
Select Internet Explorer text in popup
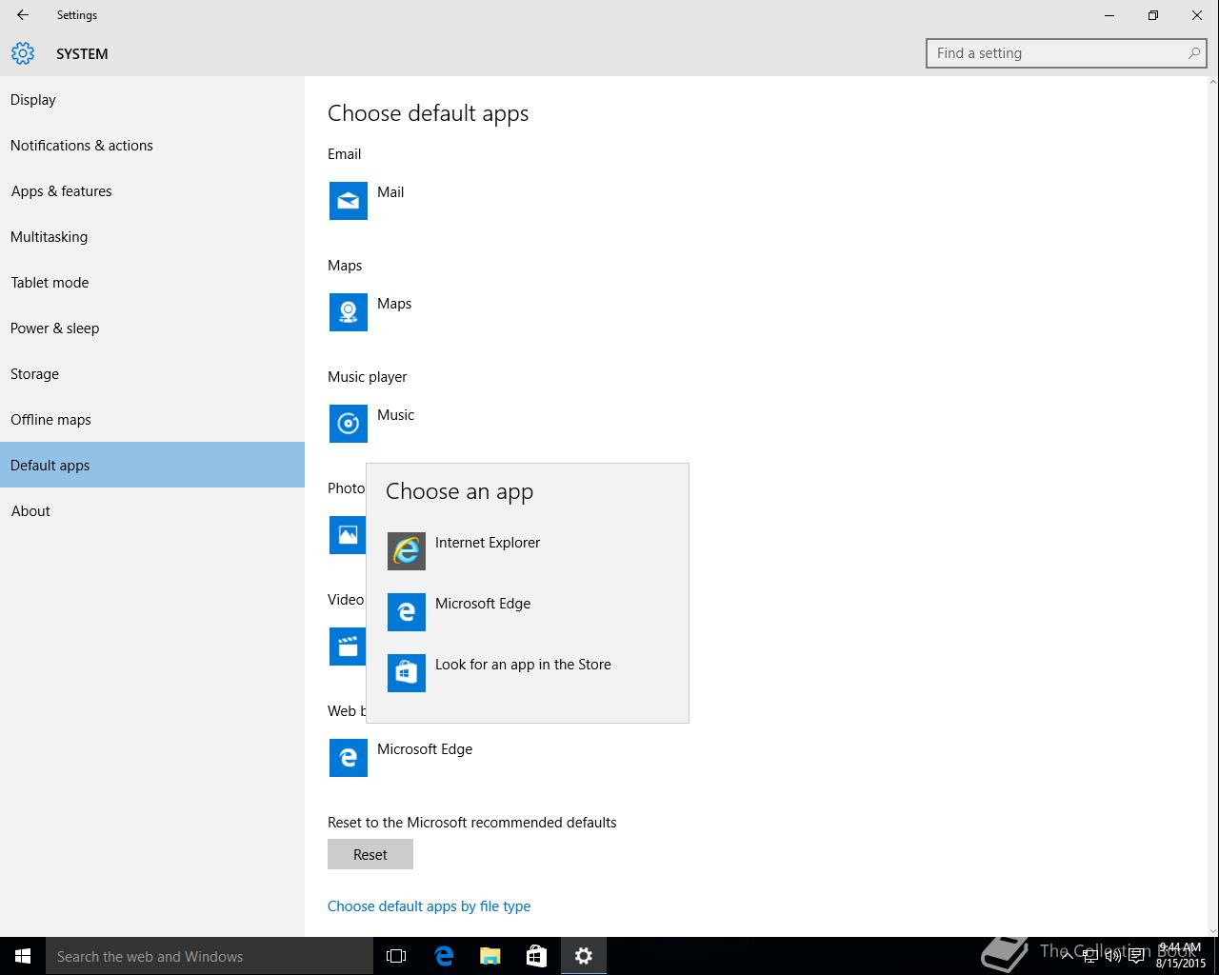pyautogui.click(x=488, y=542)
